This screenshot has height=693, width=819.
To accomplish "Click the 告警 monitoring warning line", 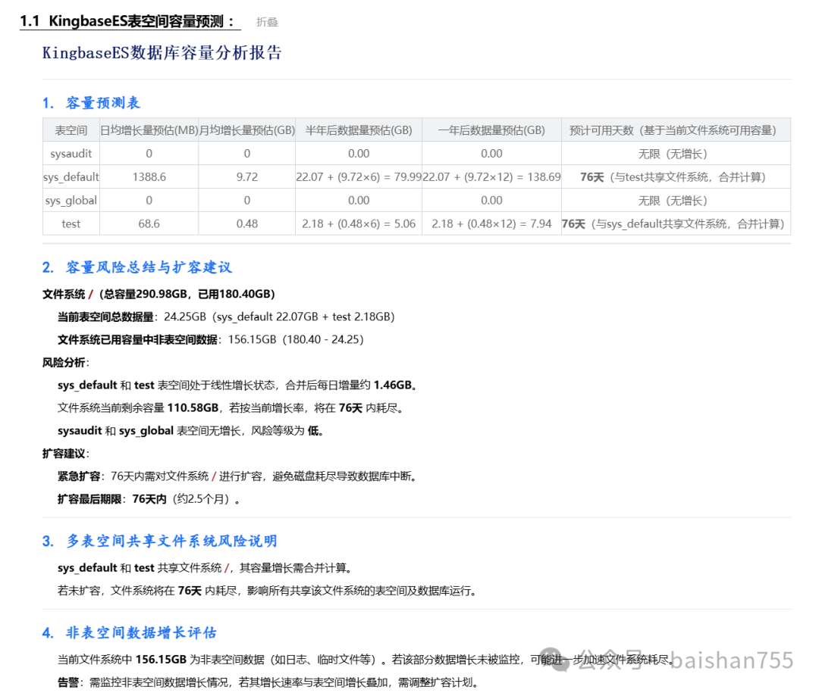I will (268, 682).
